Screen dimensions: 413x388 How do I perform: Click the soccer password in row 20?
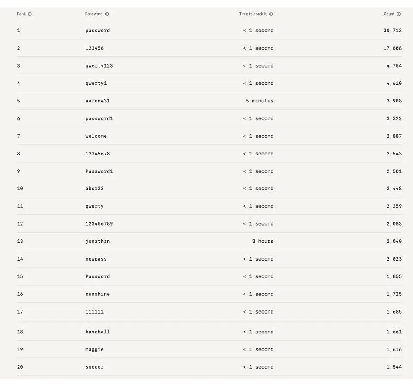pos(95,367)
